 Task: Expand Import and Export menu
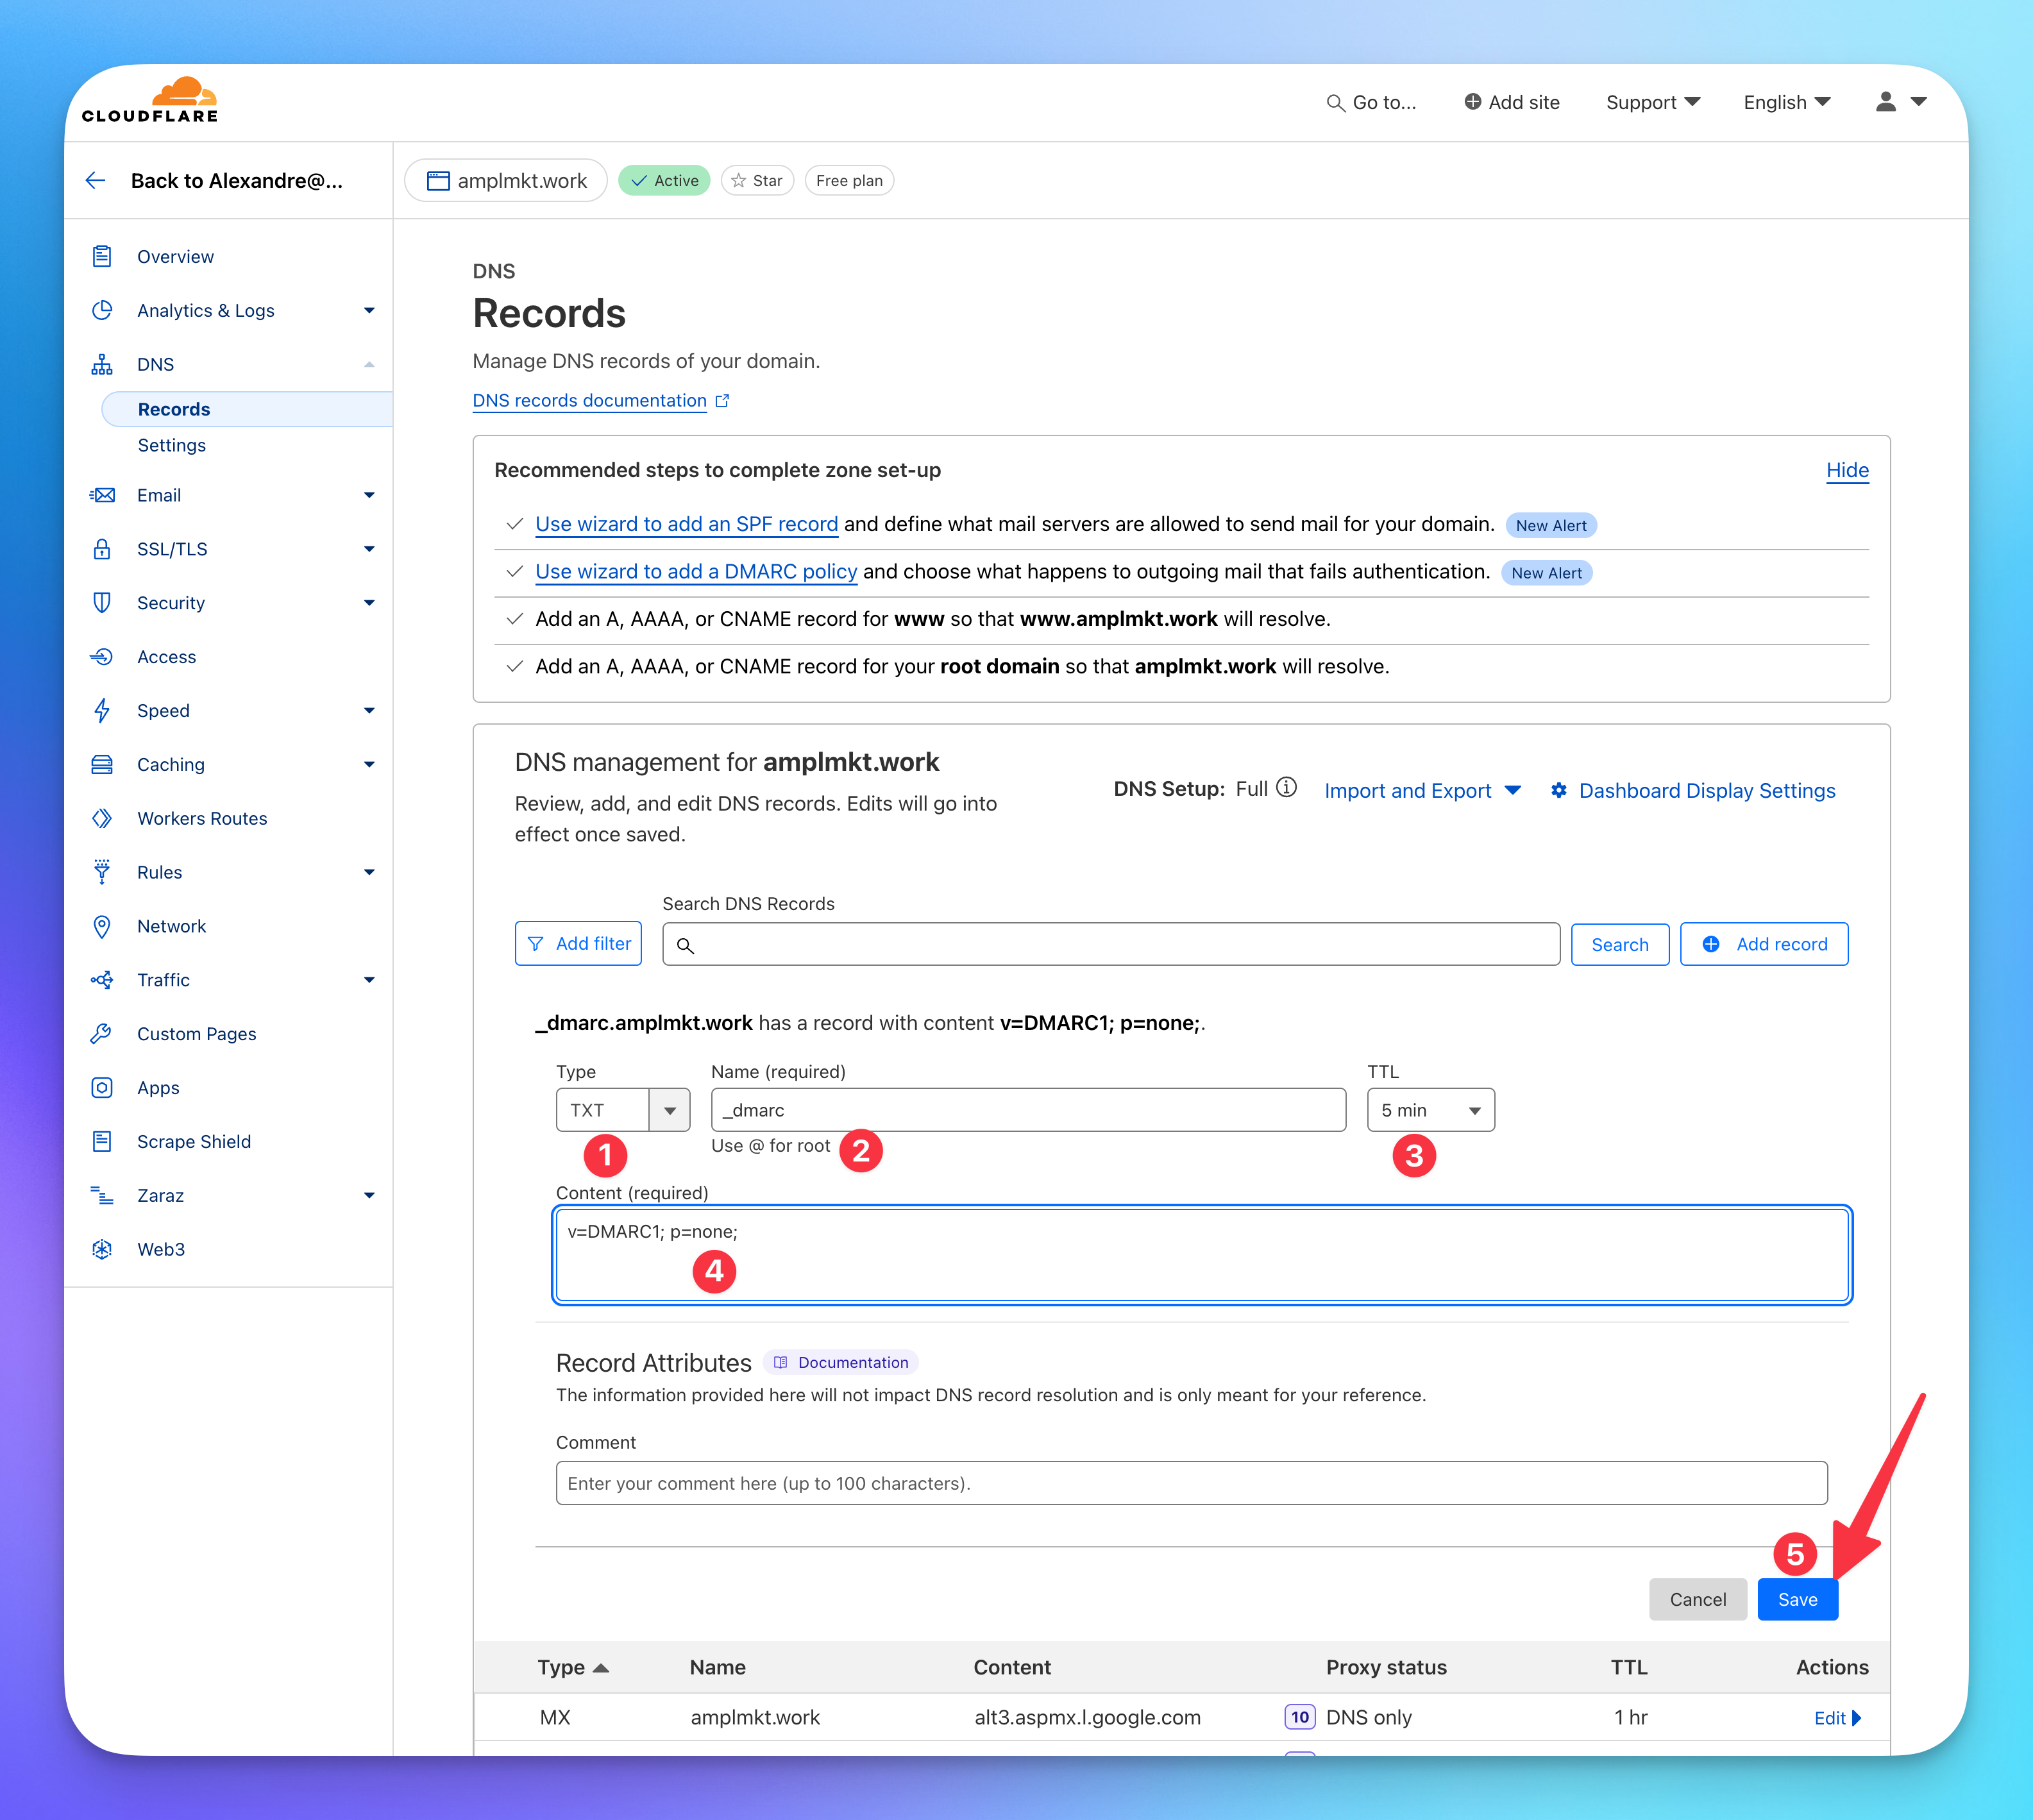pos(1421,791)
